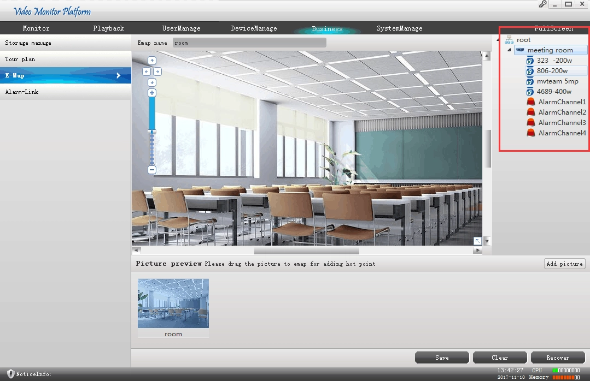Click the camera icon for 4689-400w
Screen dimensions: 590x381
click(530, 92)
